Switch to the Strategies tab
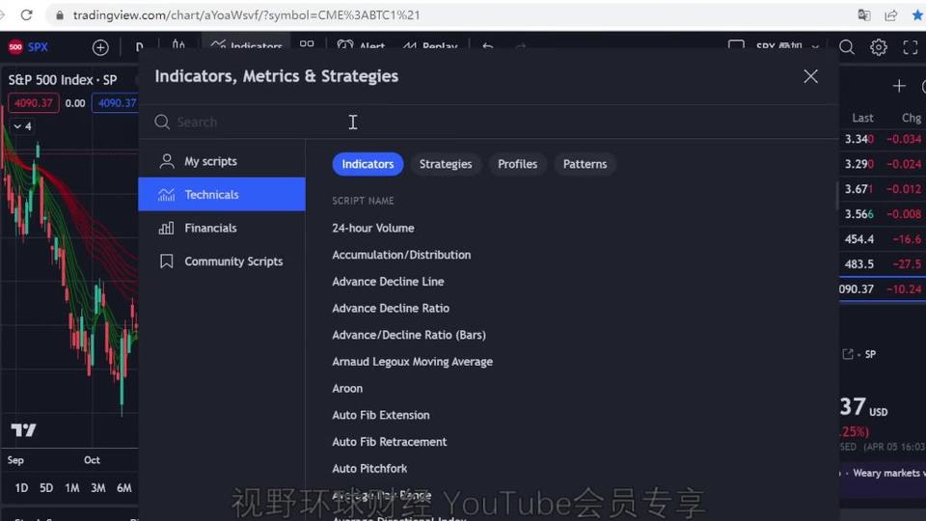 pos(446,164)
